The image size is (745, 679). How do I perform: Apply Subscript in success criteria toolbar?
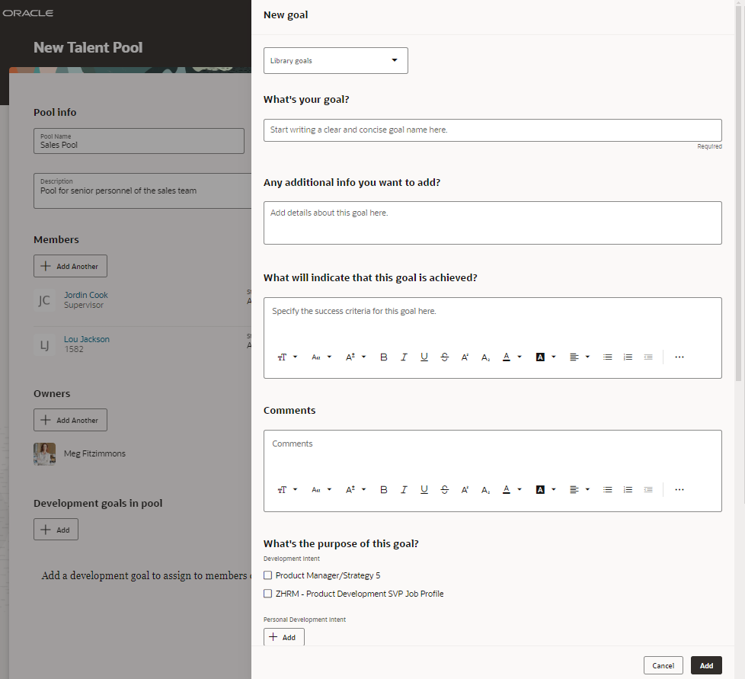(x=485, y=357)
